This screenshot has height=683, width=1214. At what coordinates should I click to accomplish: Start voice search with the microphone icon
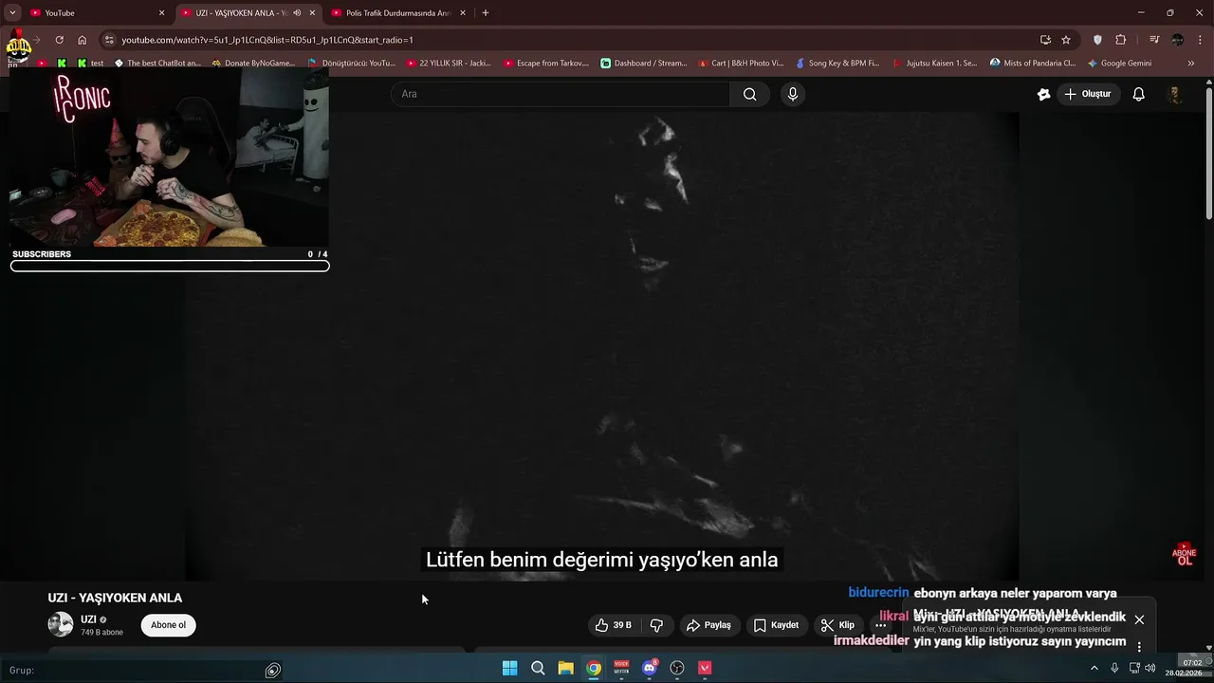pos(793,94)
